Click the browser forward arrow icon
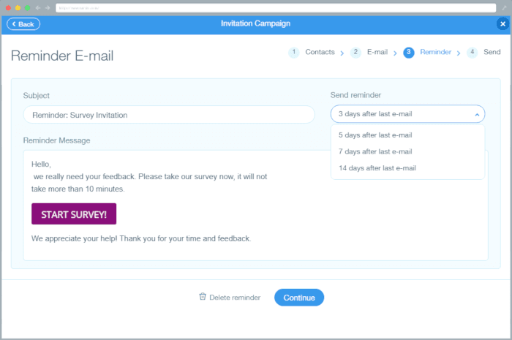512x340 pixels. (48, 7)
